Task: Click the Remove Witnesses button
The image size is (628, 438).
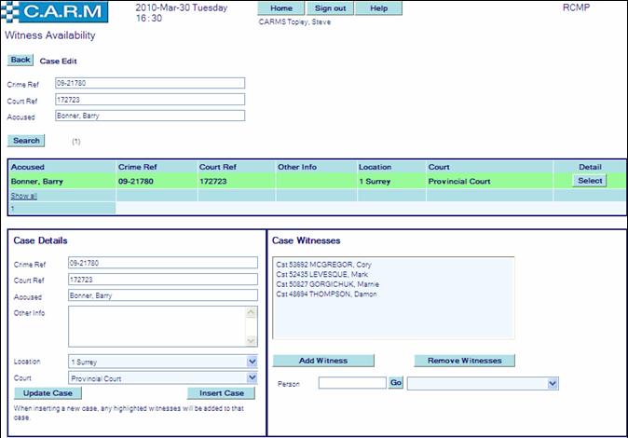Action: pos(464,361)
